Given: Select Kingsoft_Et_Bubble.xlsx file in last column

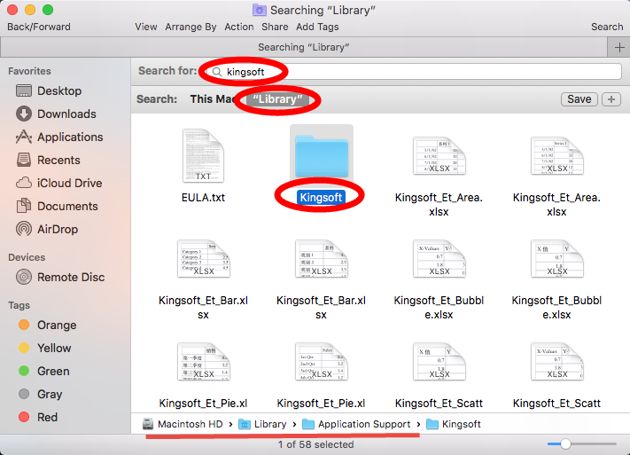Looking at the screenshot, I should coord(556,259).
